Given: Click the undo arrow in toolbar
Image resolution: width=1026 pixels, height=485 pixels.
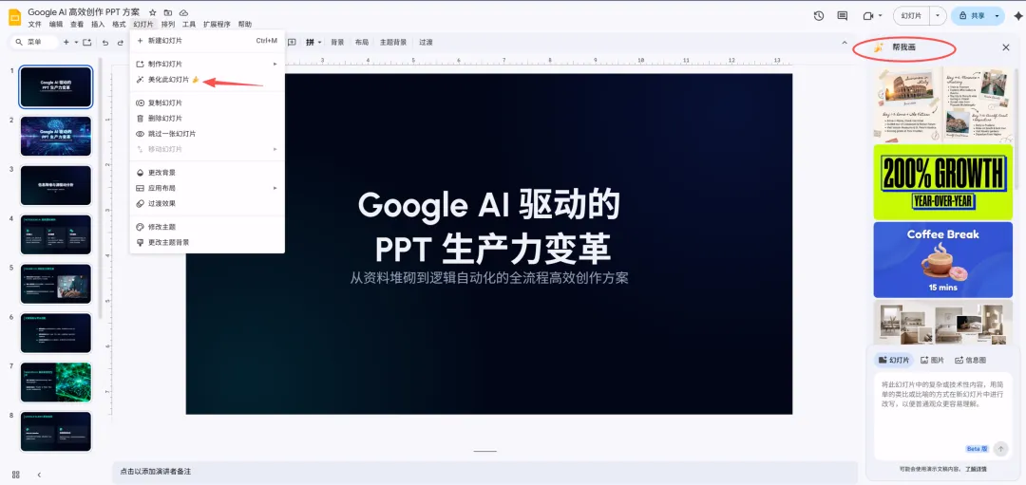Looking at the screenshot, I should click(x=105, y=43).
